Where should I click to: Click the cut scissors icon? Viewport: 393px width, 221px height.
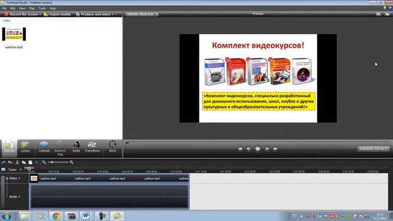coord(17,162)
